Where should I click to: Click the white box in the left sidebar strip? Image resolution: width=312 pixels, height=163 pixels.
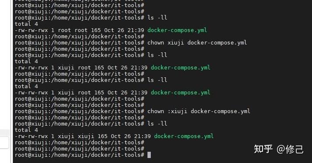tap(4, 142)
